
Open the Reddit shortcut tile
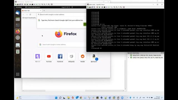[83, 57]
